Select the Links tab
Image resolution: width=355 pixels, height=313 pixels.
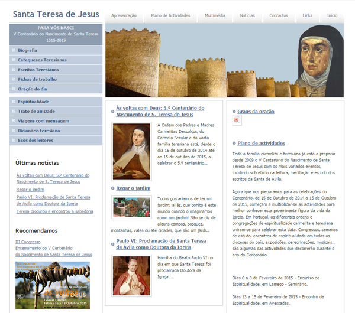pyautogui.click(x=307, y=15)
